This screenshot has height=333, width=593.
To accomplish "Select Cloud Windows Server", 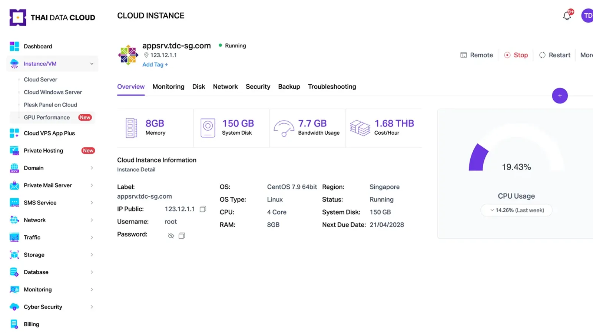I will (53, 92).
